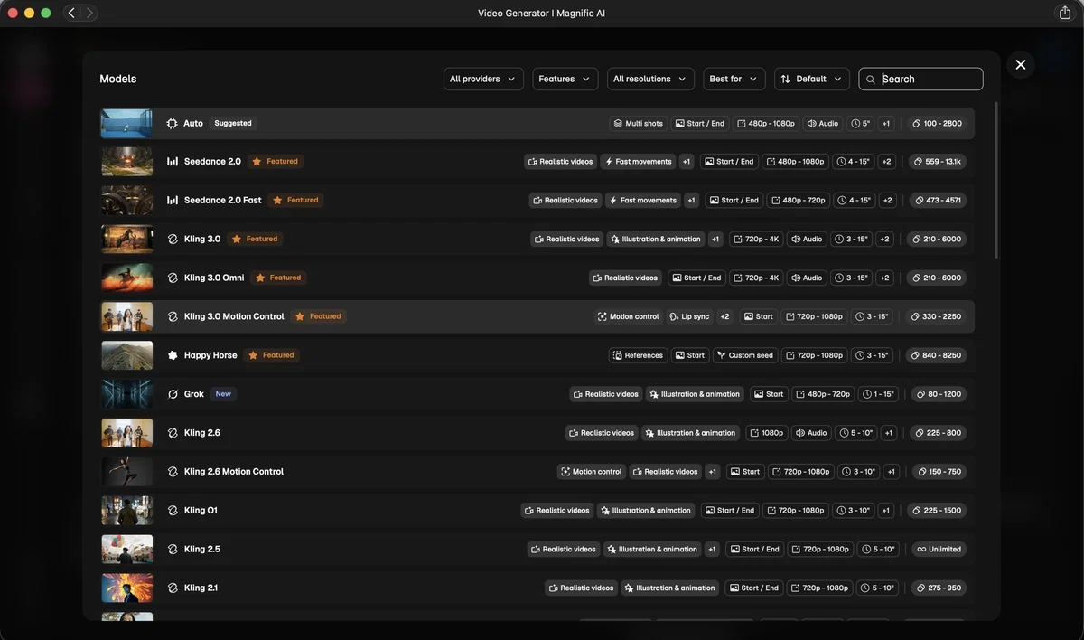Click the Suggested badge on Auto
The height and width of the screenshot is (640, 1084).
[233, 123]
